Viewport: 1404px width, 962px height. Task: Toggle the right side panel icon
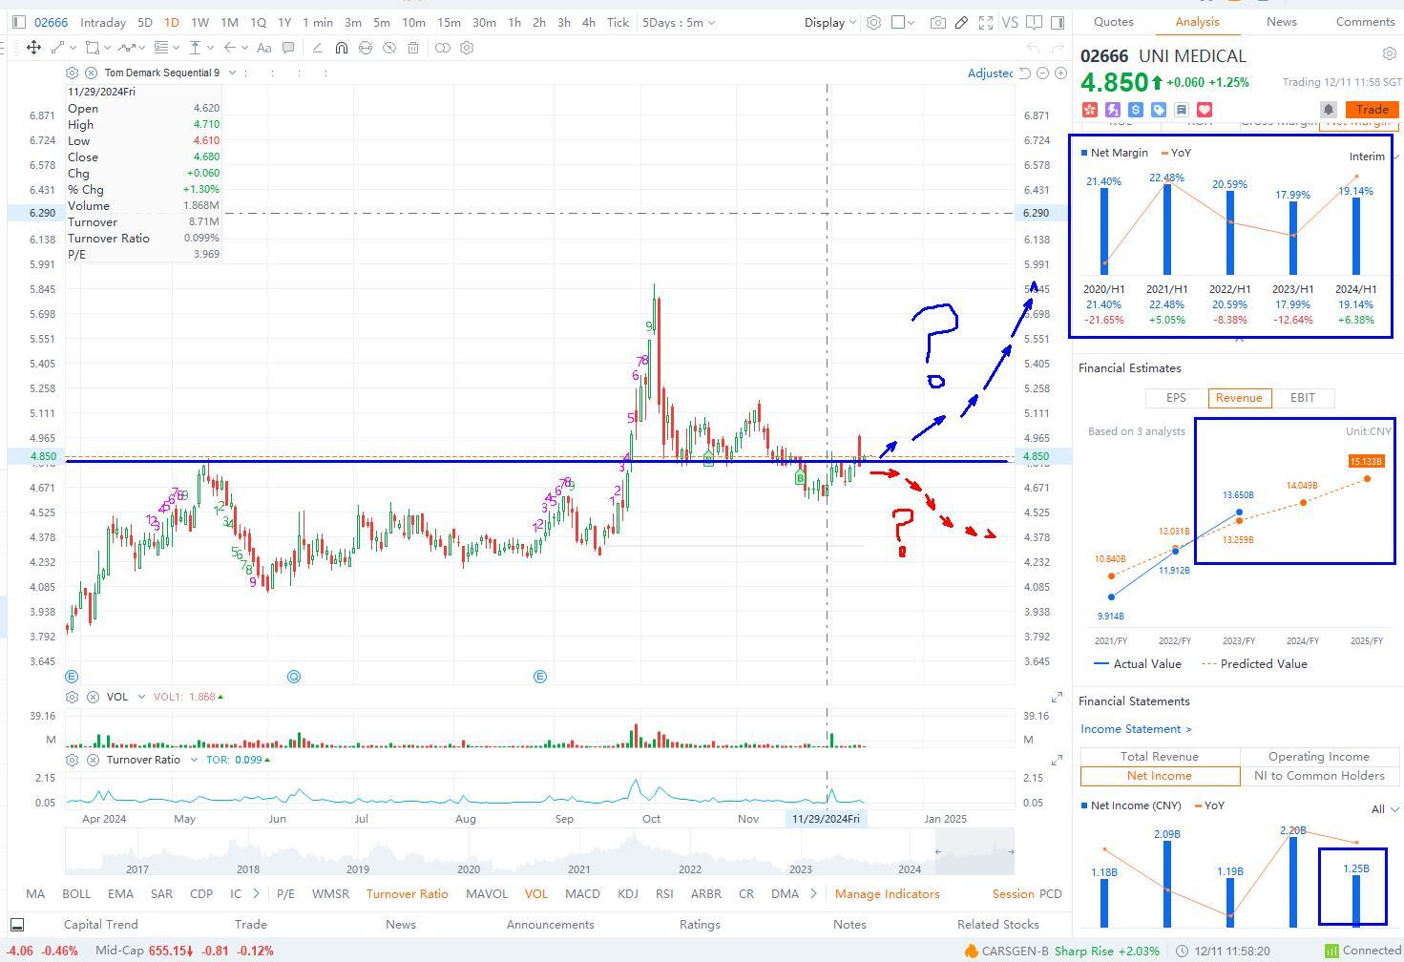[1058, 22]
